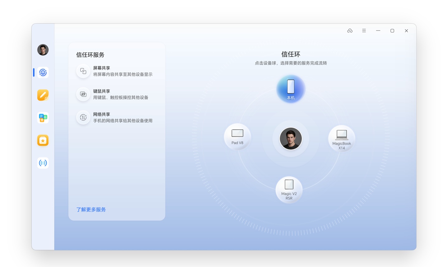Select the Magic V2 RSR device ball
448x267 pixels.
(289, 190)
